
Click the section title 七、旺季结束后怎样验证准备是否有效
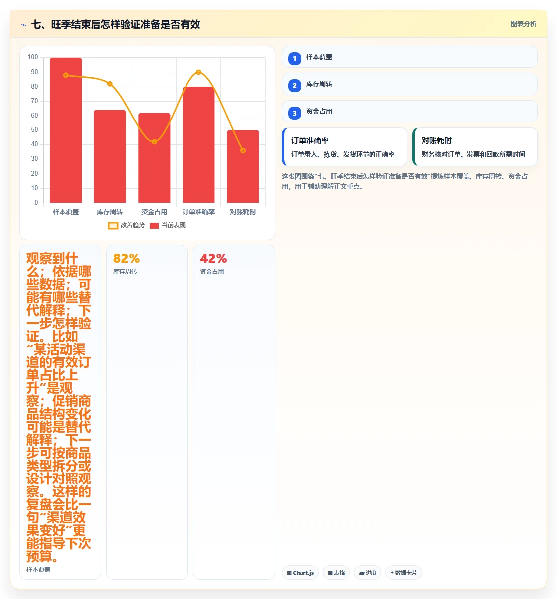point(116,24)
